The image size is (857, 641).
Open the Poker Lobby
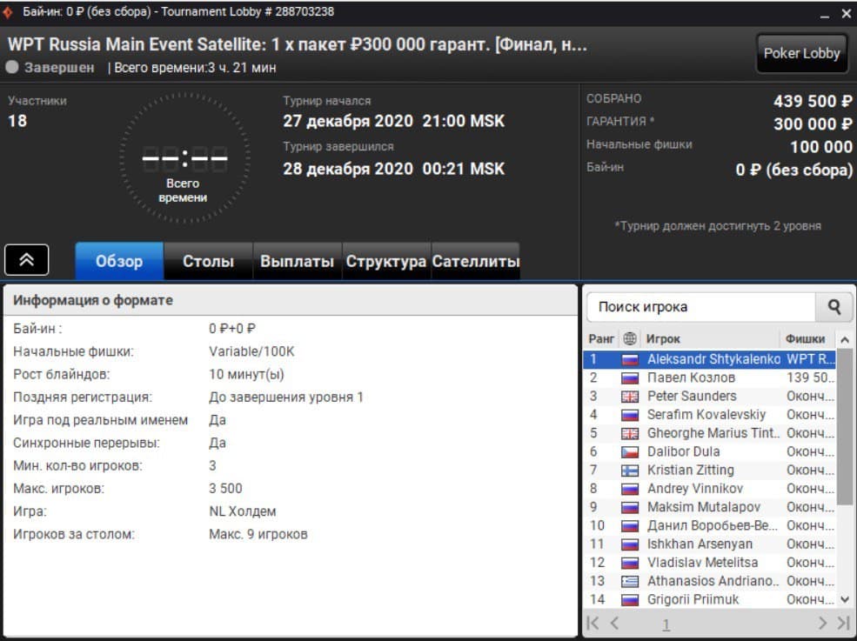(801, 53)
